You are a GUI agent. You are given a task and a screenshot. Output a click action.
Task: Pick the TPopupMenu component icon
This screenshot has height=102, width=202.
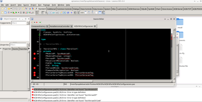point(47,13)
